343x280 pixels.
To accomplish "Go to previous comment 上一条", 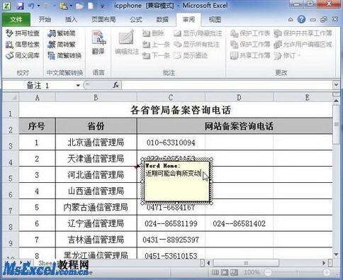I will (x=156, y=45).
